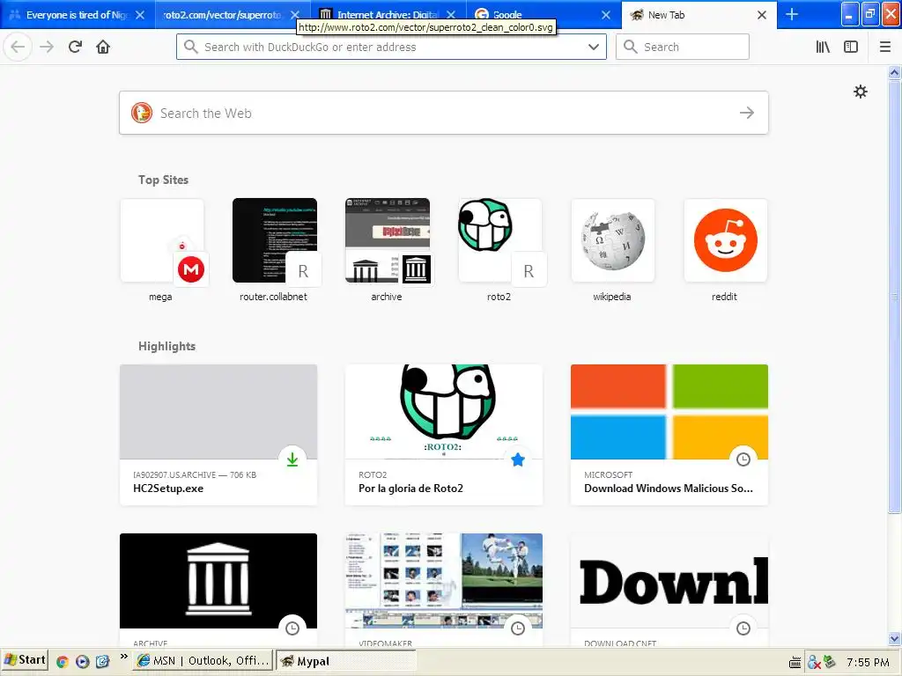Open Windows Media Player quick launch icon

pyautogui.click(x=82, y=662)
